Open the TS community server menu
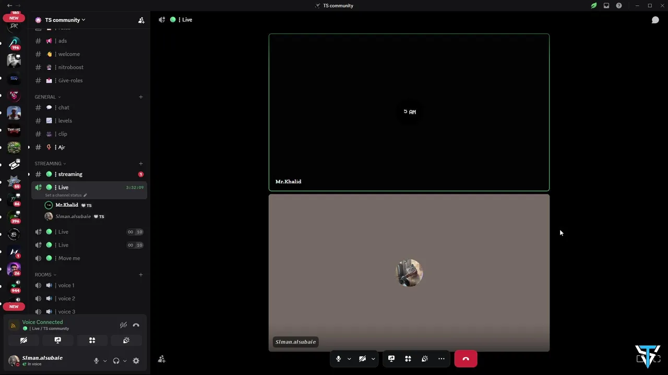 point(65,20)
